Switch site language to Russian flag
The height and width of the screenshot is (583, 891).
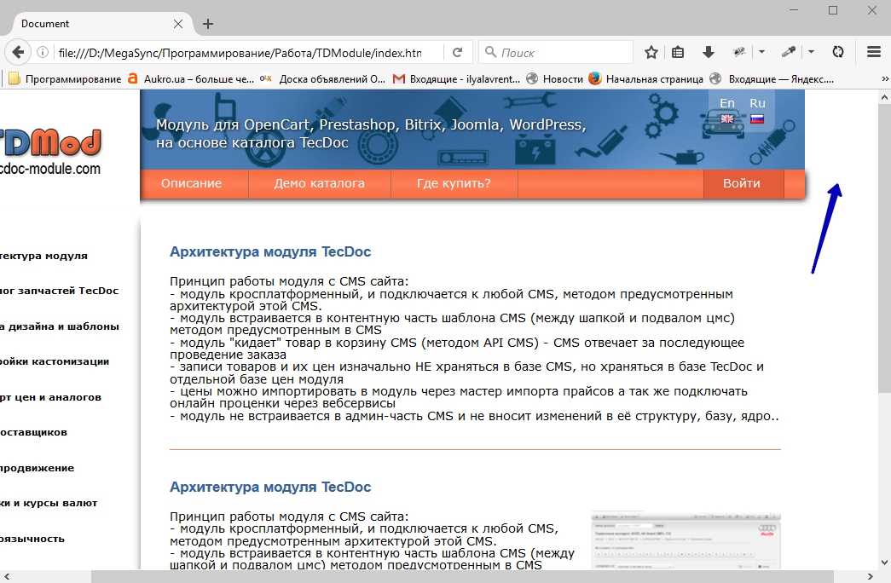(756, 118)
